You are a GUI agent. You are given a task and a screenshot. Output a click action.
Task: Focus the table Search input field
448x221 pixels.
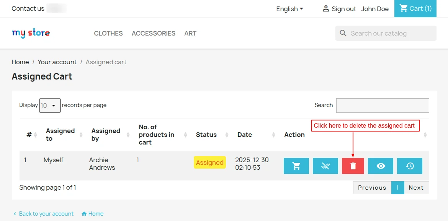pos(382,106)
